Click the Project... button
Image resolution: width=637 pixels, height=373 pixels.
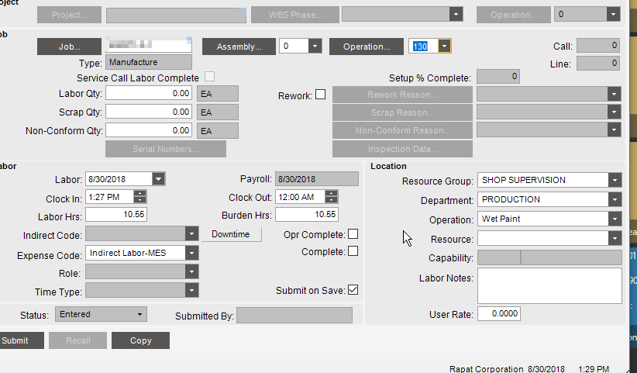tap(69, 15)
